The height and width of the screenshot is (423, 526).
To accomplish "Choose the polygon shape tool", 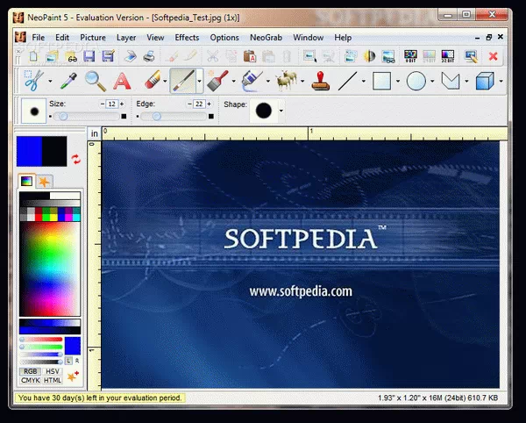I will tap(451, 81).
